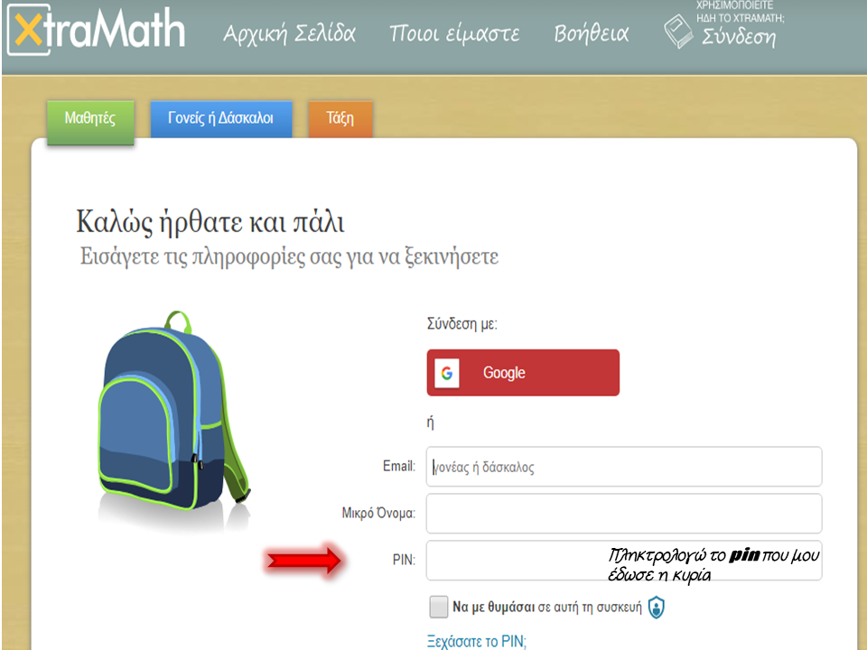Image resolution: width=867 pixels, height=650 pixels.
Task: Switch to the Τάξη tab
Action: coord(340,118)
